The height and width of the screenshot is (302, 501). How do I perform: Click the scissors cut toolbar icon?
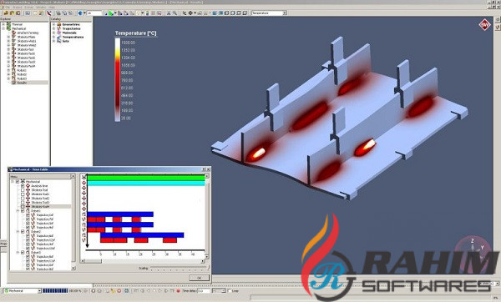pyautogui.click(x=169, y=13)
